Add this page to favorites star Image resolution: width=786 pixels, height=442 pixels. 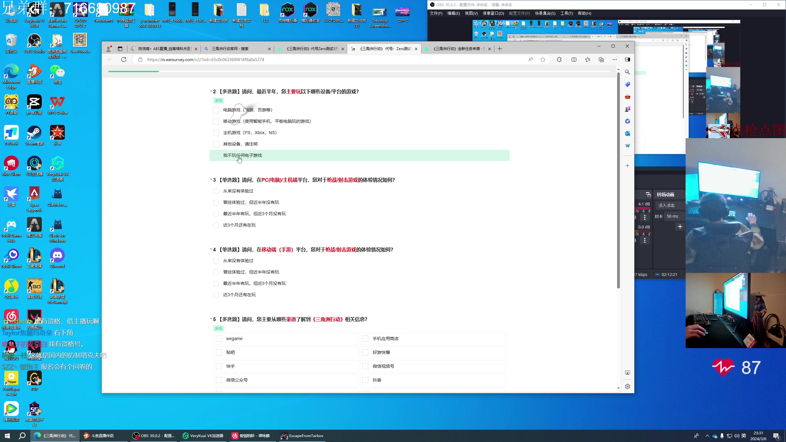tap(543, 60)
